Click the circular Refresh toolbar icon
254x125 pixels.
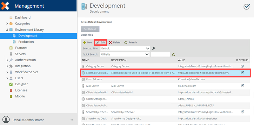pyautogui.click(x=126, y=43)
